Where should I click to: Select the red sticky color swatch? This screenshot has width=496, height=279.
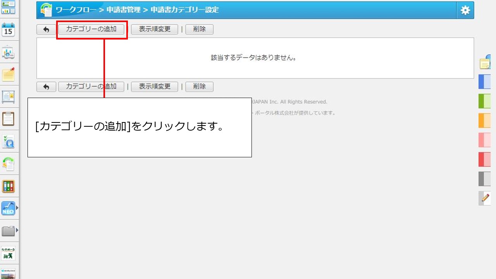[x=485, y=159]
